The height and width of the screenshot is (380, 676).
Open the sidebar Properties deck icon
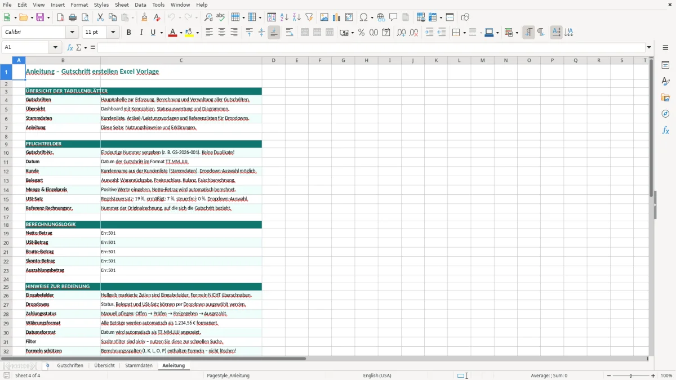(665, 65)
